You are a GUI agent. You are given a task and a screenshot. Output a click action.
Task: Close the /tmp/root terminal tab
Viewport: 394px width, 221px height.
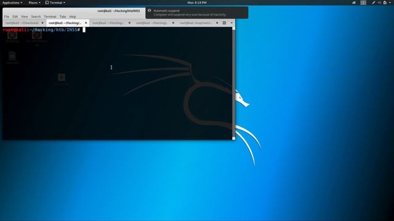217,23
